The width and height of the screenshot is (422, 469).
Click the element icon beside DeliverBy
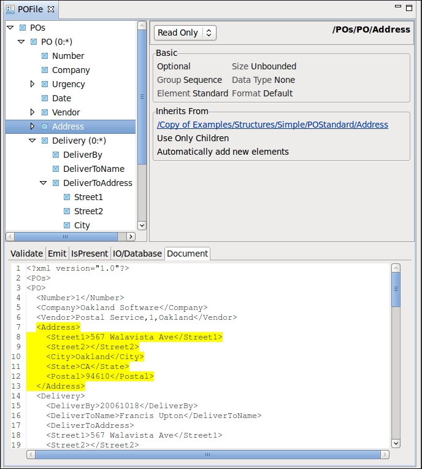point(56,155)
